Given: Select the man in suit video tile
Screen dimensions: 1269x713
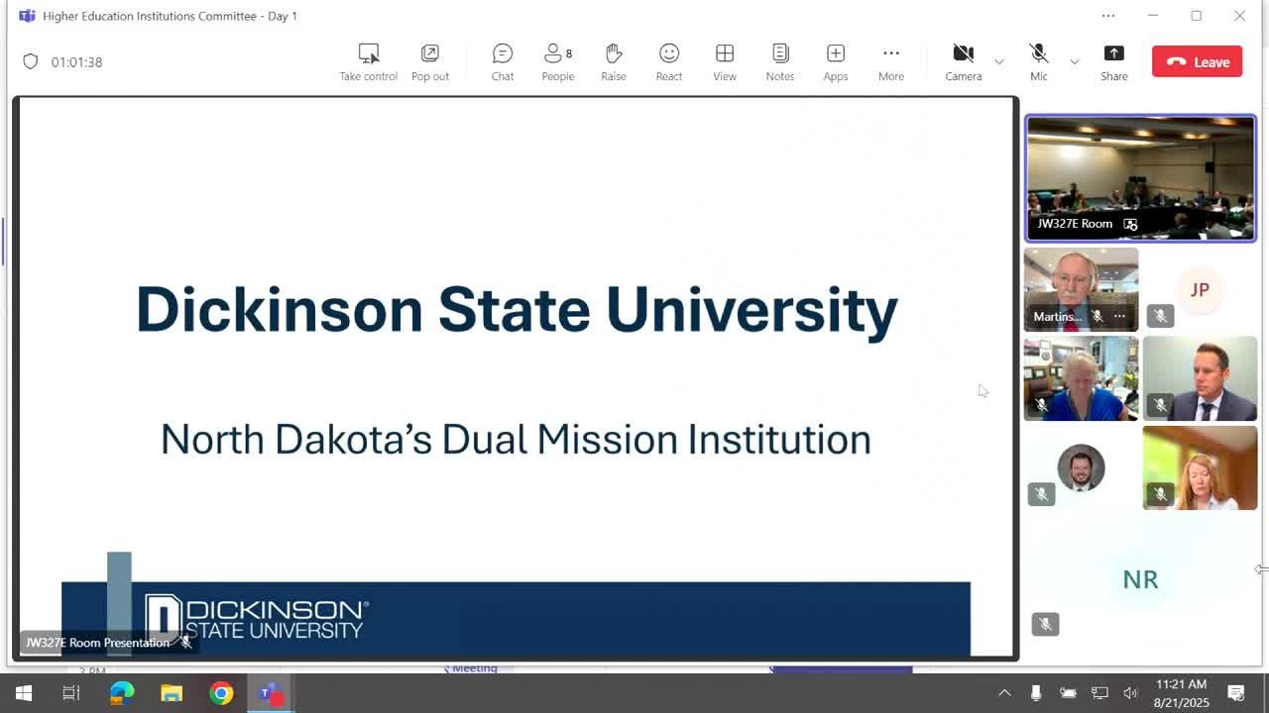Looking at the screenshot, I should click(x=1200, y=378).
